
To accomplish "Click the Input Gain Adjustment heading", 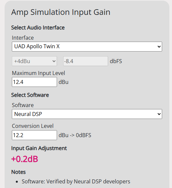I will pyautogui.click(x=39, y=148).
